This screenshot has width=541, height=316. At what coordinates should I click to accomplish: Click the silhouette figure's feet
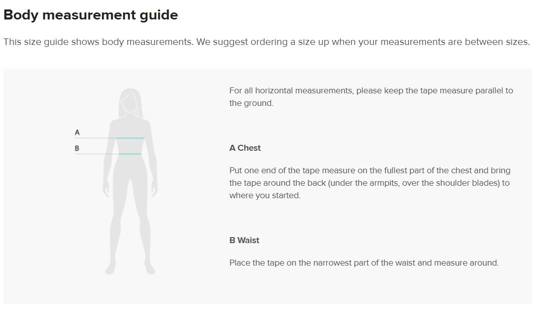(x=130, y=269)
